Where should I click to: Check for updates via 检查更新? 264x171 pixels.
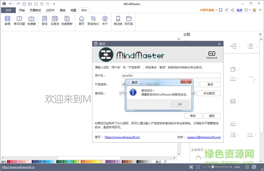pos(67,21)
